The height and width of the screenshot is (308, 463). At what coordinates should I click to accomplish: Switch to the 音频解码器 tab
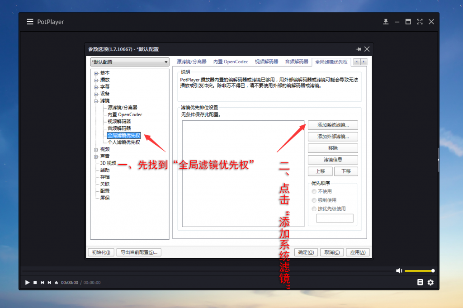pos(297,62)
